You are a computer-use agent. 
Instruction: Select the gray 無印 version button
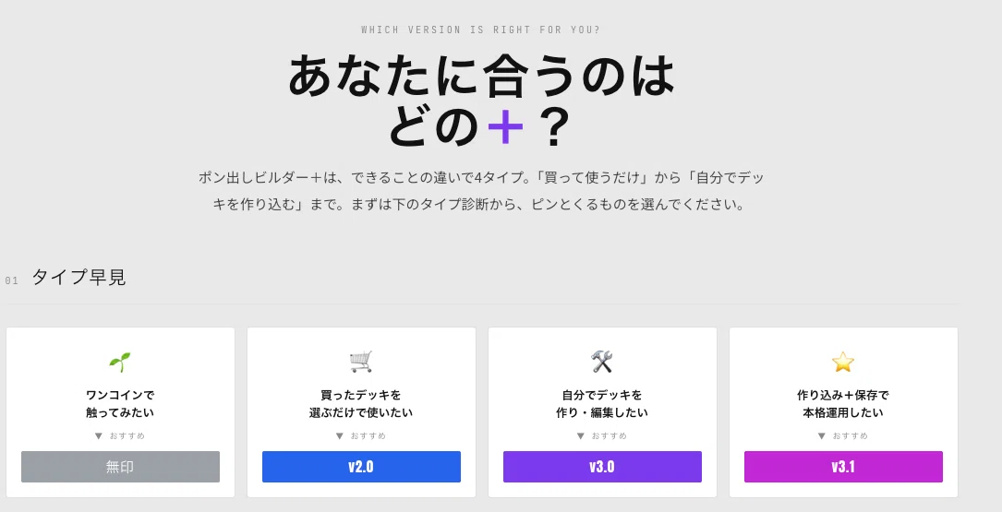[x=120, y=467]
